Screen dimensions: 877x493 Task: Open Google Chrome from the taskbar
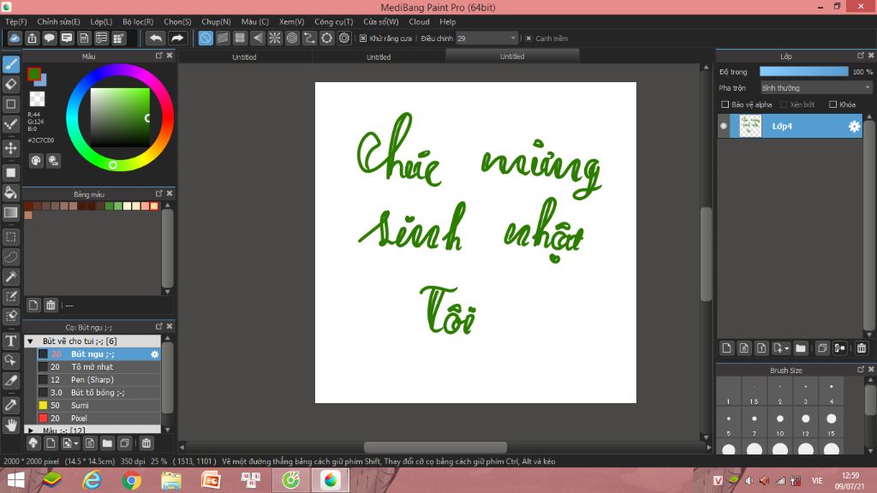coord(131,480)
